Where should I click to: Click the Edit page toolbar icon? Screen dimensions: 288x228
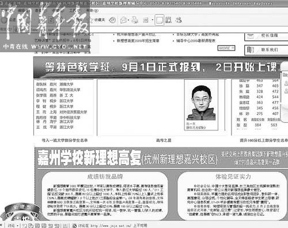[x=146, y=20]
